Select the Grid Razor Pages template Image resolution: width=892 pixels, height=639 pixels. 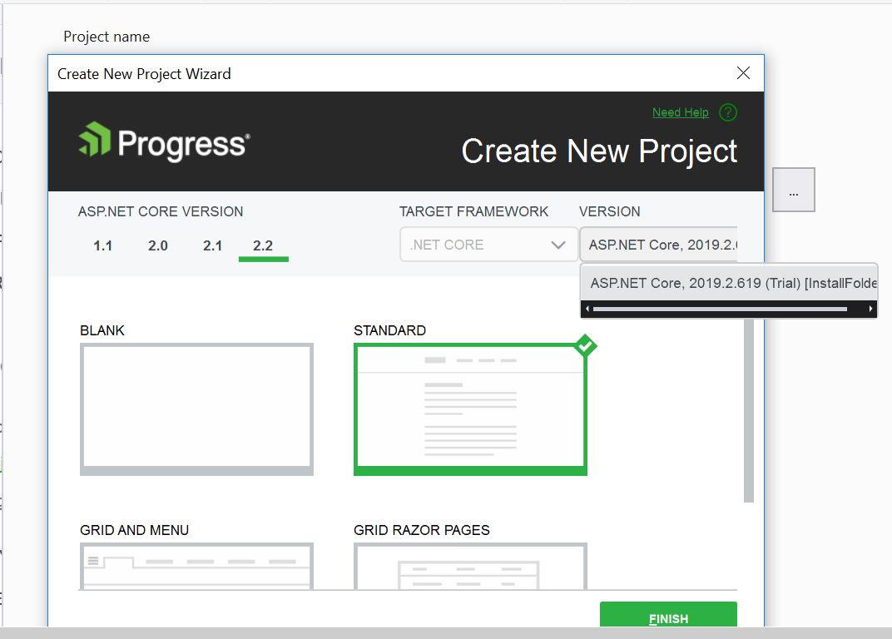470,566
